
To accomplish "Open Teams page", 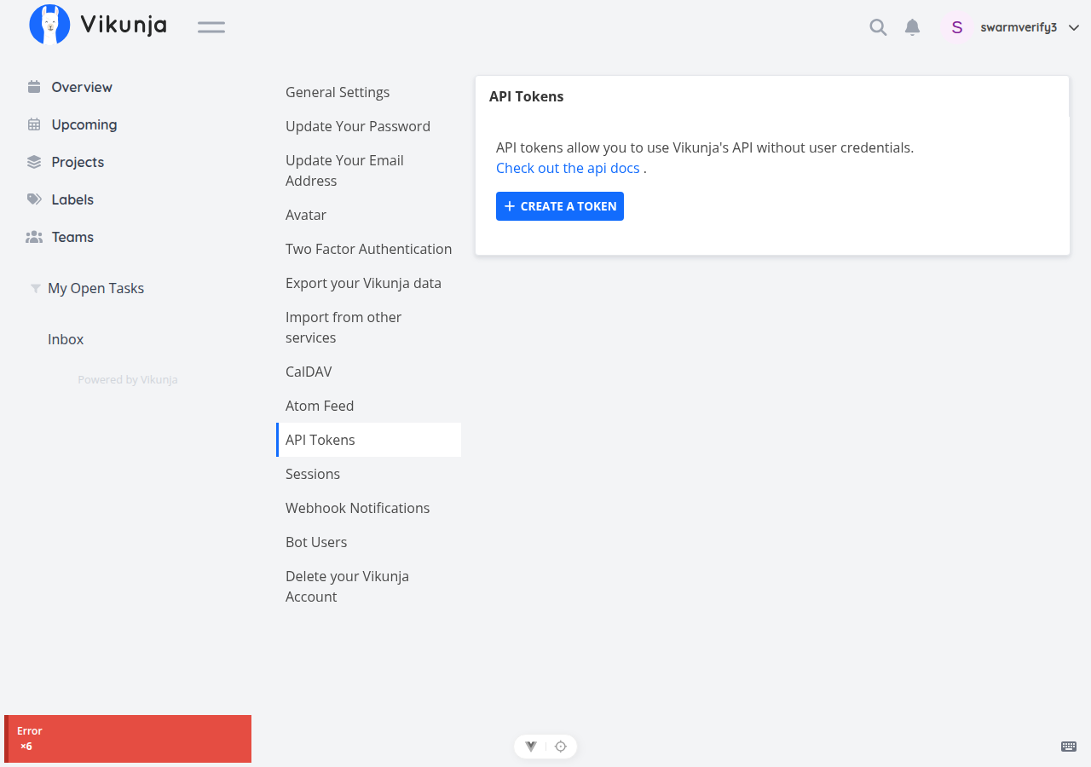I will point(72,237).
